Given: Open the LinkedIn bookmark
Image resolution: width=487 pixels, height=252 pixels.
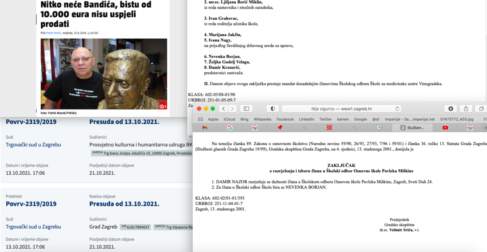Looking at the screenshot, I should [x=306, y=119].
